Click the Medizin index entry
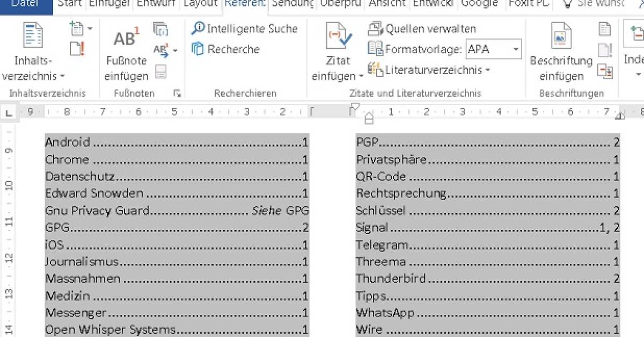 tap(68, 296)
